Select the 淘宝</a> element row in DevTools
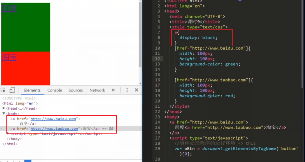The width and height of the screenshot is (305, 162). [x=71, y=129]
